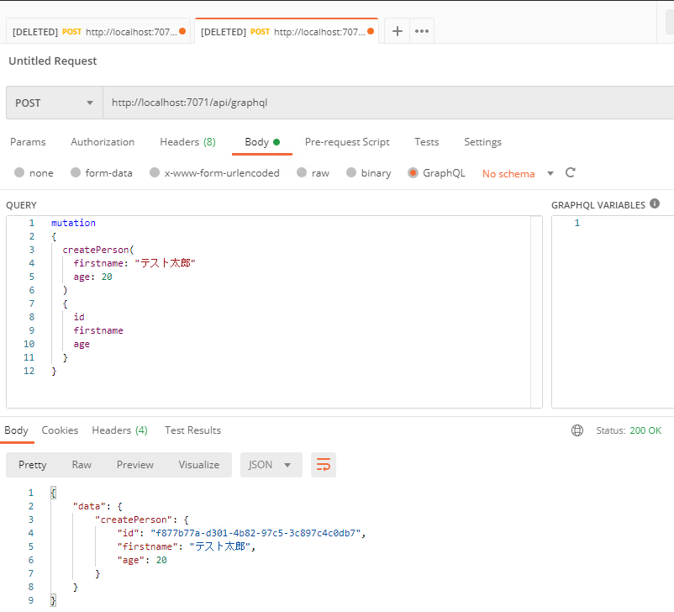Screen dimensions: 674x612
Task: Click the age field on query line 10
Action: [x=82, y=344]
